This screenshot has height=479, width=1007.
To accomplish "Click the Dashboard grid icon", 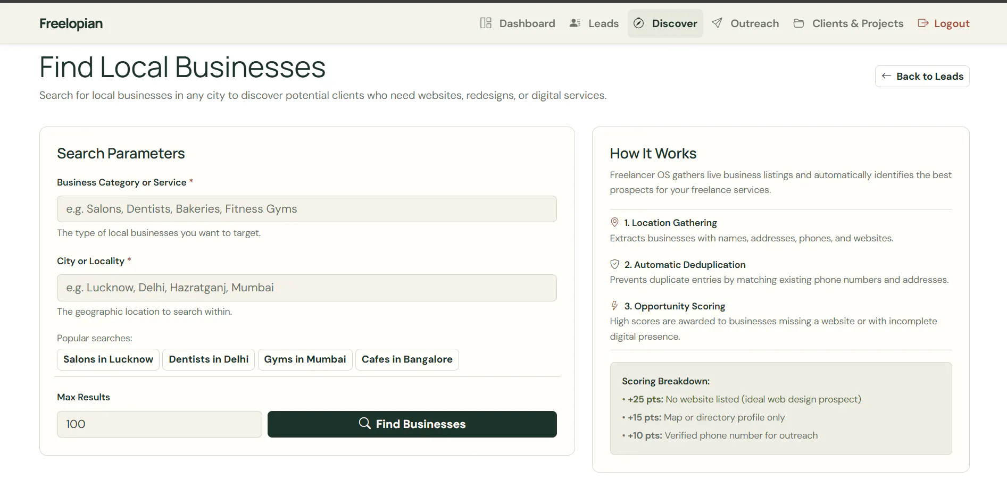I will coord(486,23).
